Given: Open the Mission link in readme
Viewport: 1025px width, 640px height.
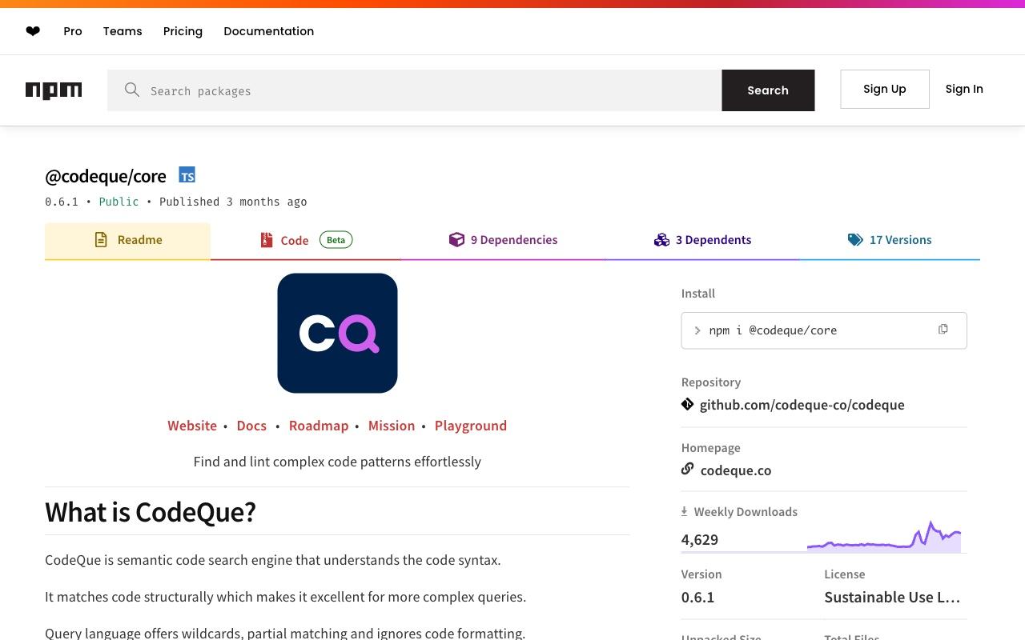Looking at the screenshot, I should tap(392, 426).
